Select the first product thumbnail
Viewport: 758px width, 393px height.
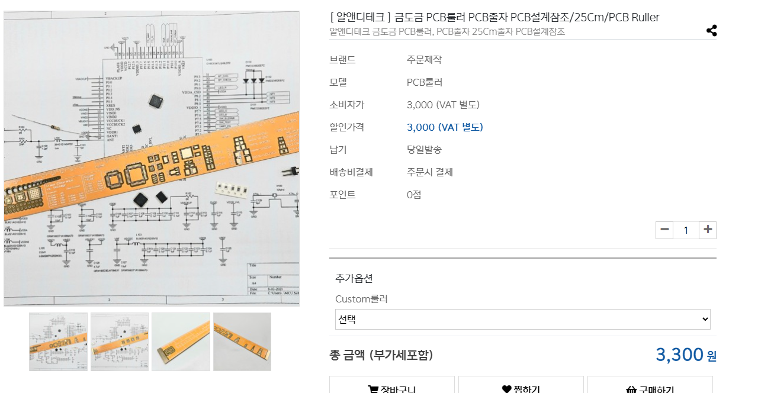[x=59, y=342]
